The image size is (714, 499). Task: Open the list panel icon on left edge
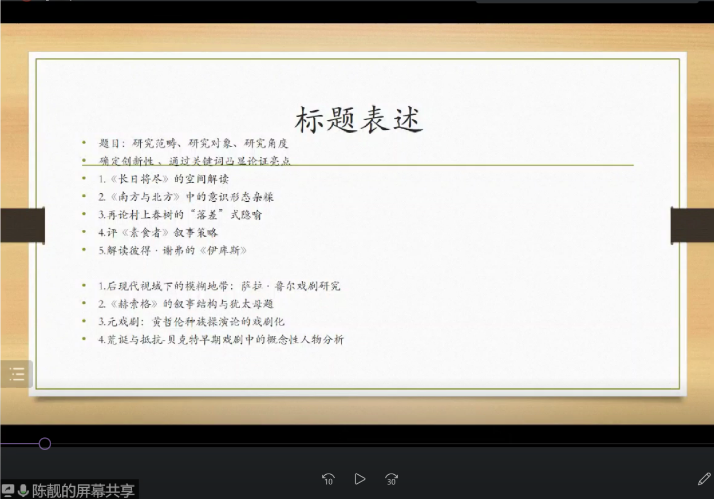17,374
